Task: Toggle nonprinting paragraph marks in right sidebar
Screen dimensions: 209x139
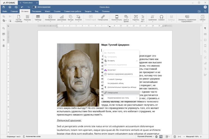Action: [x=205, y=28]
